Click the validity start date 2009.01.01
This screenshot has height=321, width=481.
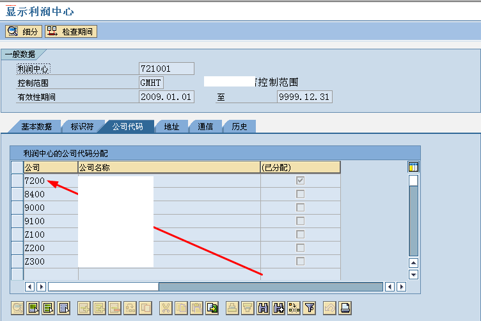(166, 97)
